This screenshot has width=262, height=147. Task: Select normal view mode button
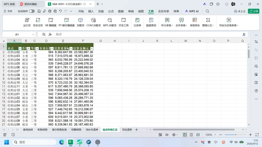(185, 135)
